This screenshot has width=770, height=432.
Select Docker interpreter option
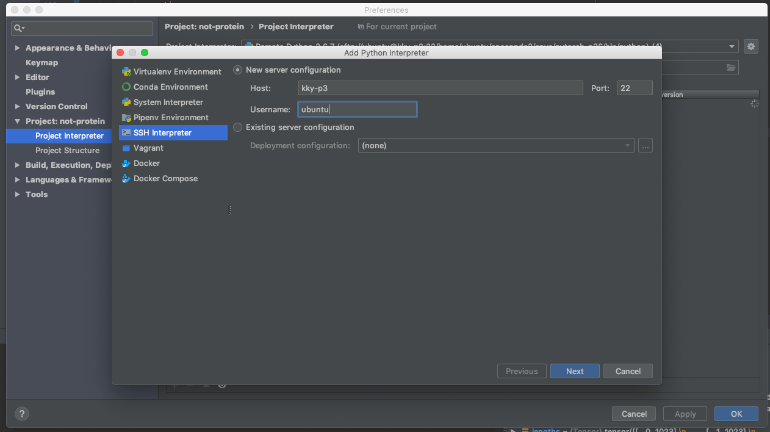pos(173,163)
